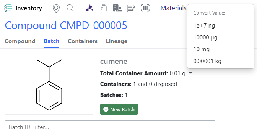Image resolution: width=257 pixels, height=138 pixels.
Task: Open the Materials menu link
Action: pyautogui.click(x=173, y=8)
